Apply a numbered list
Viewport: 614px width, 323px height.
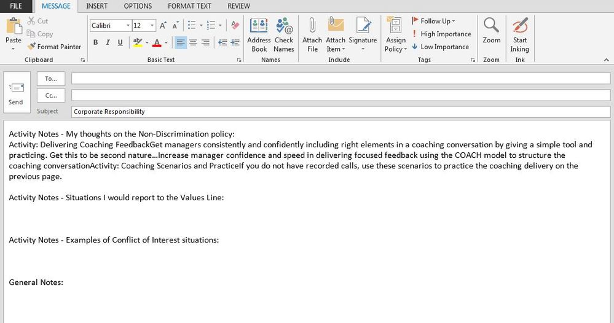point(211,25)
